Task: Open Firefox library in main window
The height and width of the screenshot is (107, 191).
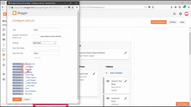Action: (176, 7)
